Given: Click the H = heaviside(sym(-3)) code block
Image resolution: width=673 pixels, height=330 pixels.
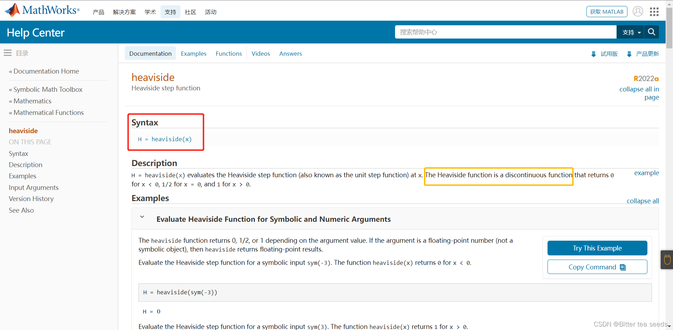Looking at the screenshot, I should 395,293.
